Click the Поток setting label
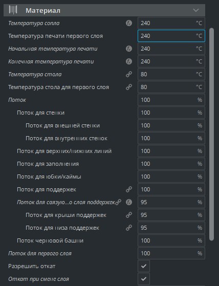 (x=17, y=100)
